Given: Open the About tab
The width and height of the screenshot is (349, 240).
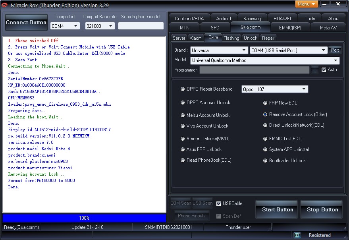Looking at the screenshot, I should (334, 19).
